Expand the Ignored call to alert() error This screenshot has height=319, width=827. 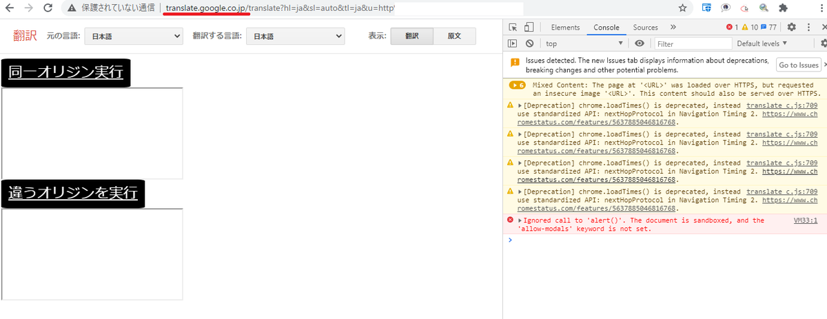tap(520, 220)
